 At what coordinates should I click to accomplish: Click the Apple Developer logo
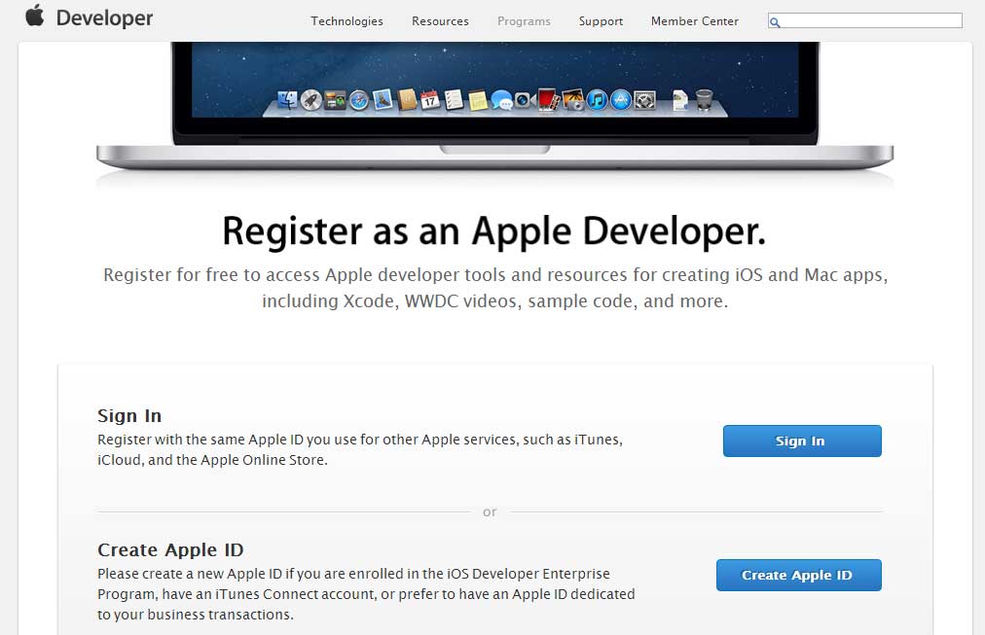88,17
